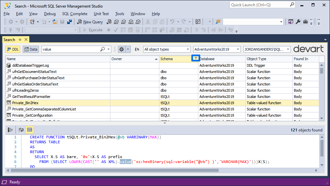The image size is (330, 186).
Task: Open a new DMX query
Action: (124, 22)
